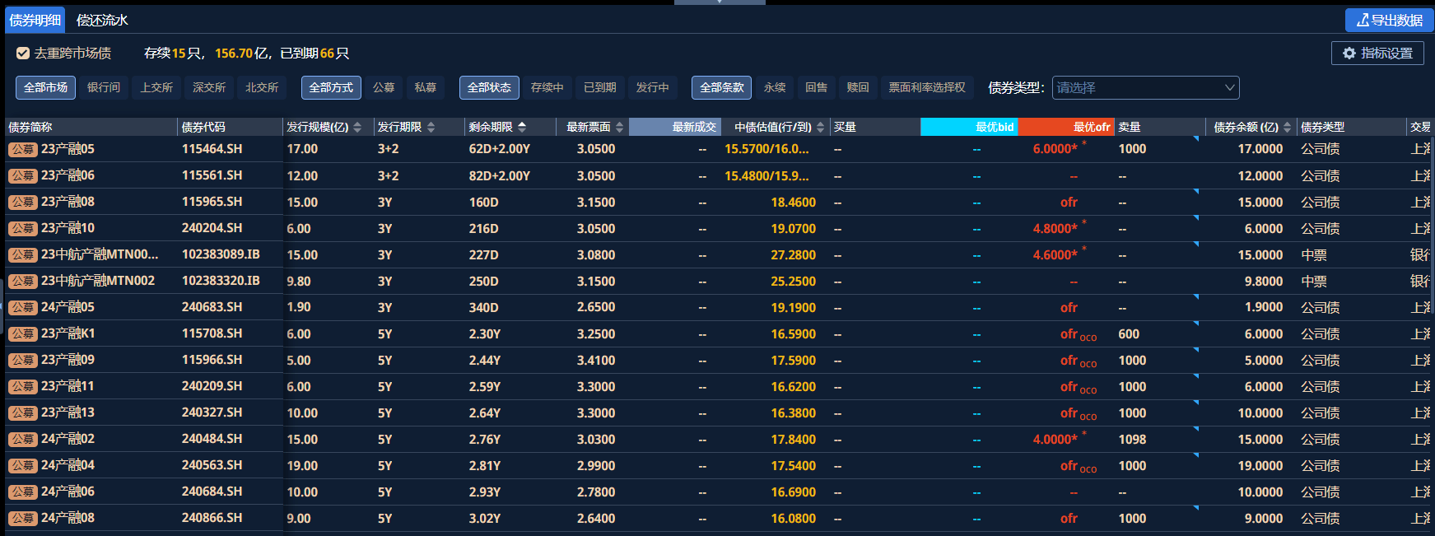Sort by 发行规模(亿) column arrows
1435x536 pixels.
click(357, 128)
